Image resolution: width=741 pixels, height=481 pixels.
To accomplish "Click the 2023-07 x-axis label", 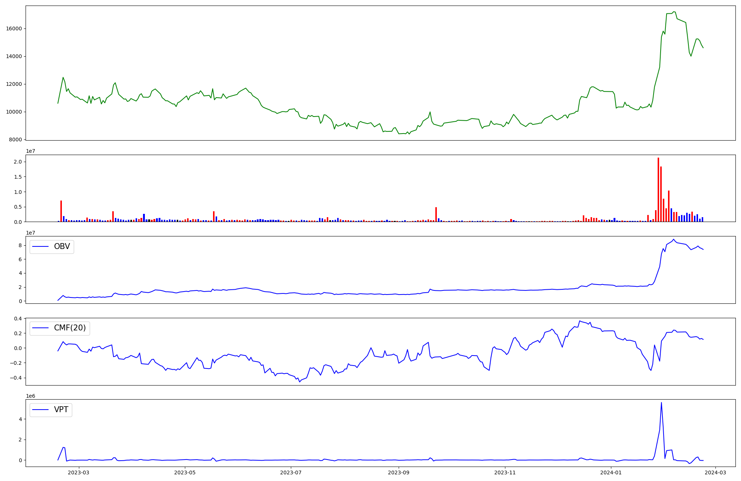I will click(291, 472).
